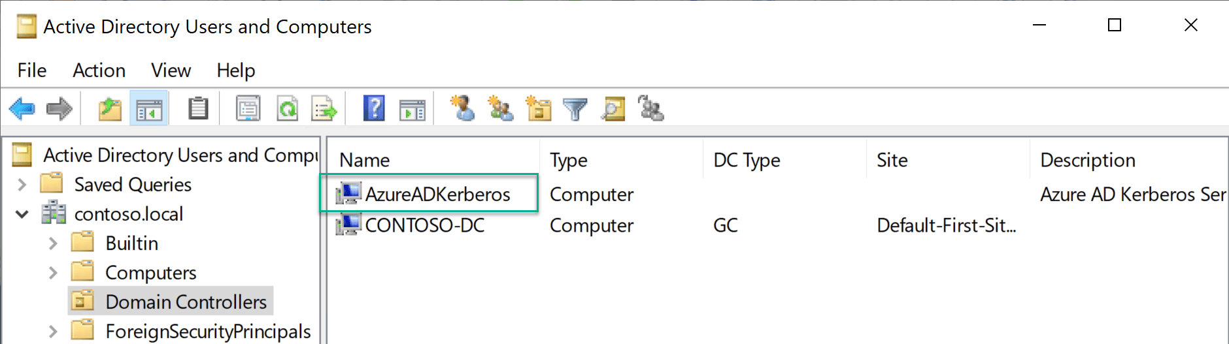
Task: Click the Domain Controllers OU folder icon
Action: (x=82, y=302)
